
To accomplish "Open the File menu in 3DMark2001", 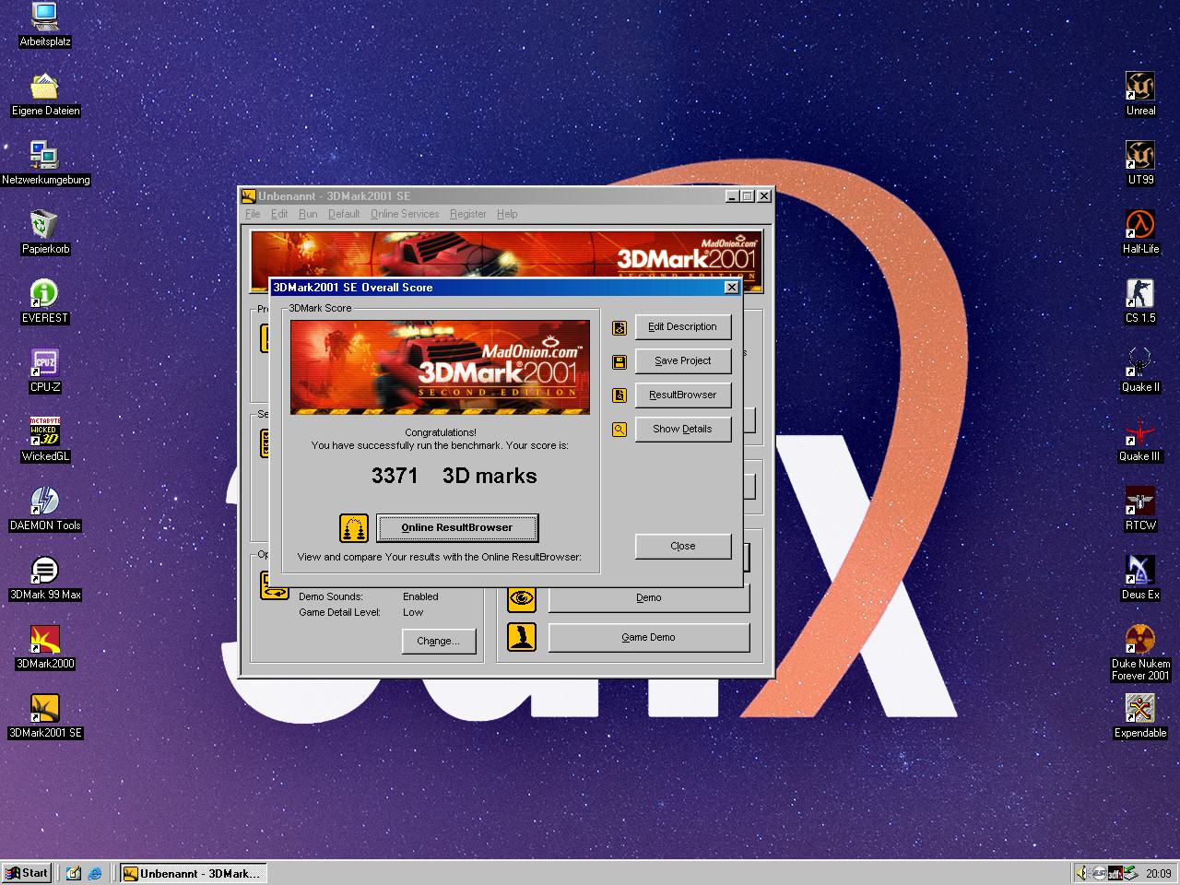I will [253, 214].
